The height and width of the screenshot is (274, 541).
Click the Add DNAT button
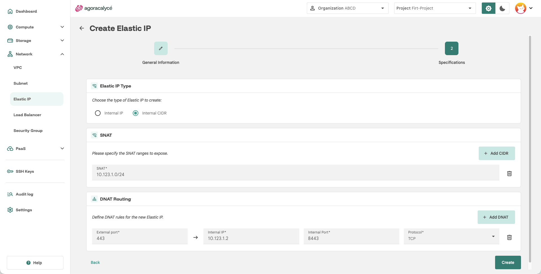496,217
